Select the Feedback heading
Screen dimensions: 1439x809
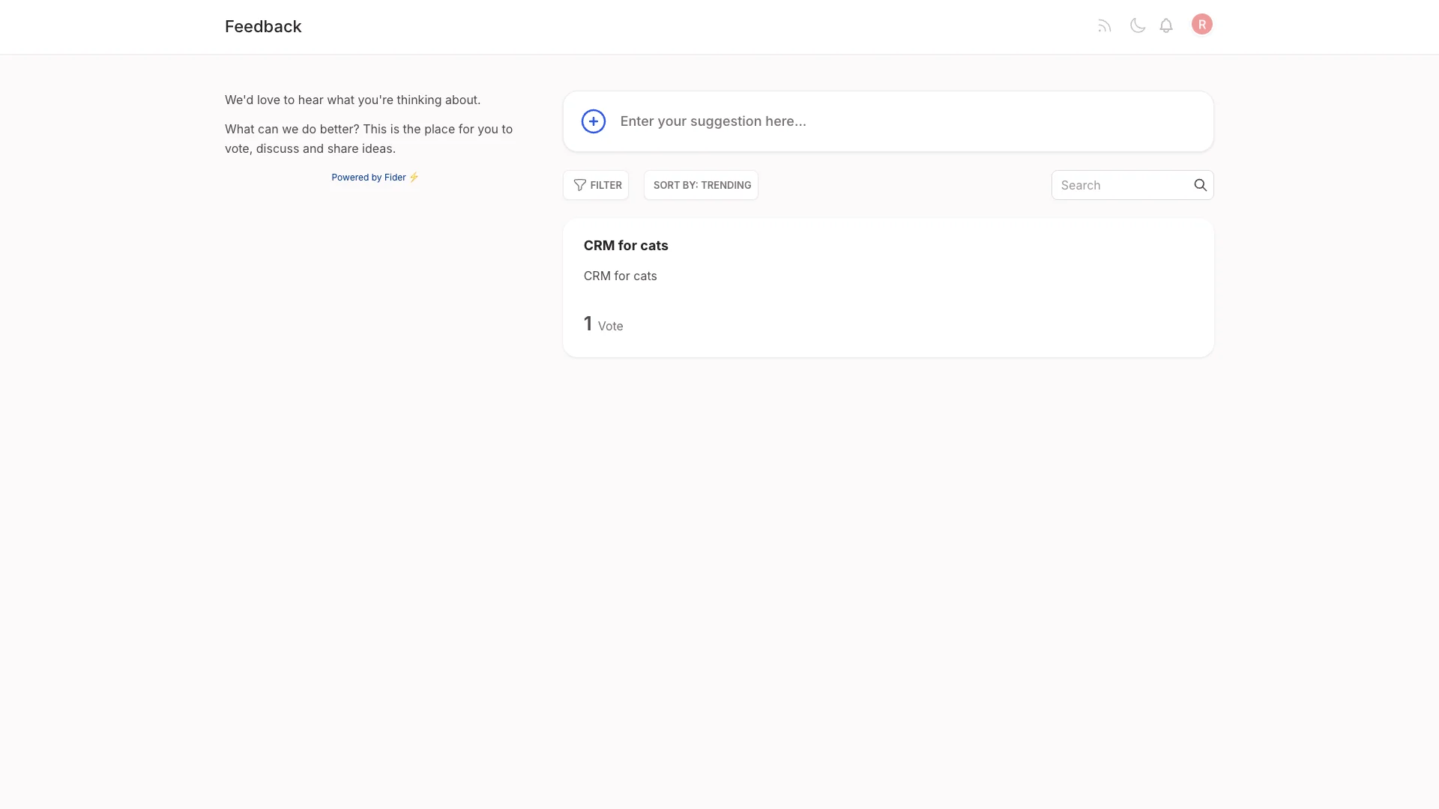coord(263,25)
